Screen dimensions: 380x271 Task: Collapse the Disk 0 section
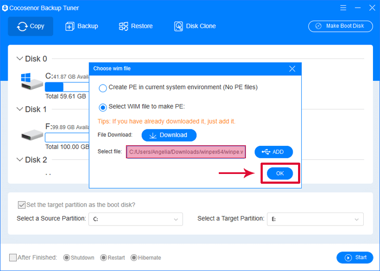[x=20, y=59]
